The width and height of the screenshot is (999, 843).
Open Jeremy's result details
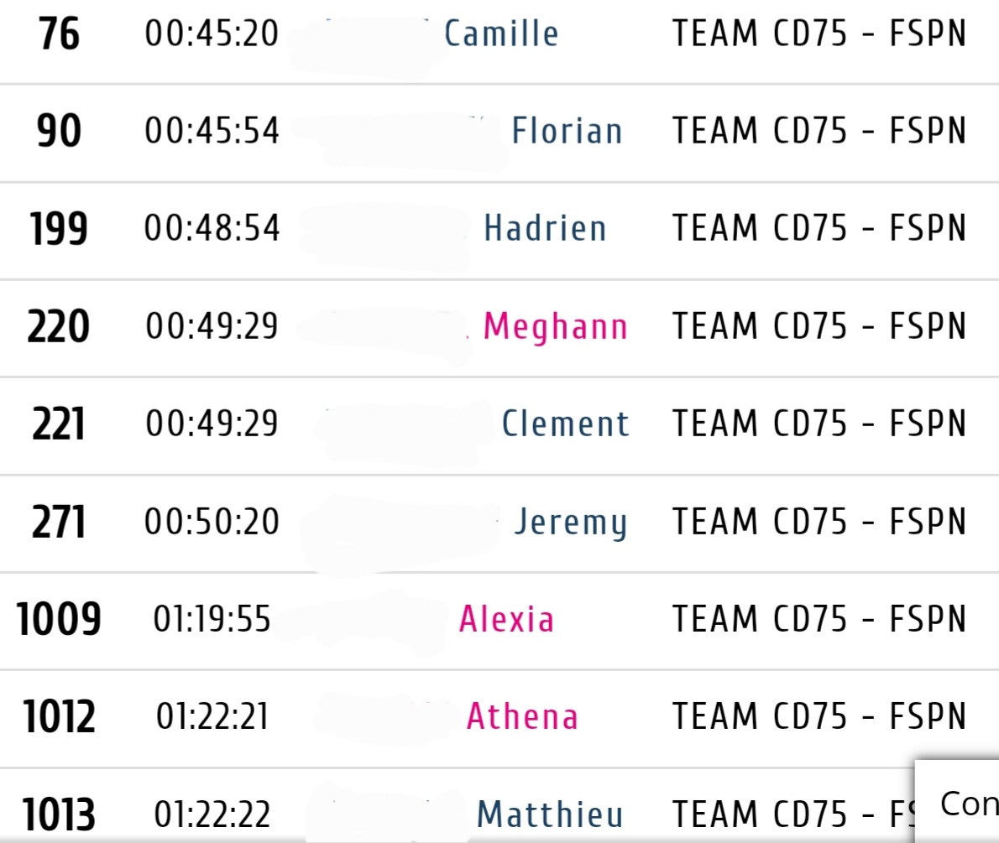[x=570, y=522]
